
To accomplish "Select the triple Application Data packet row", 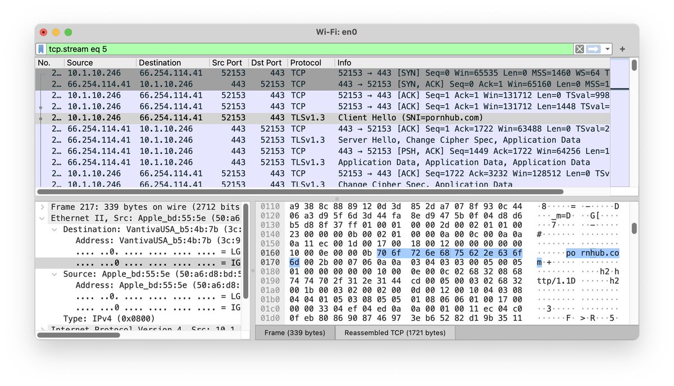I will (x=323, y=162).
